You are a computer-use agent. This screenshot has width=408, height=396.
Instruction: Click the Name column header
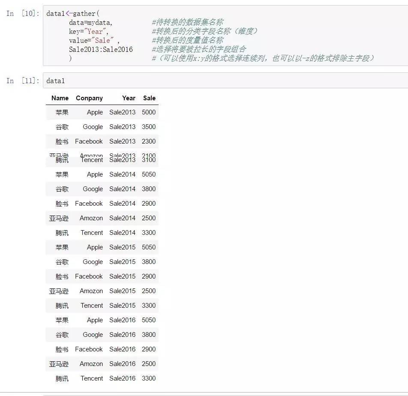[60, 98]
